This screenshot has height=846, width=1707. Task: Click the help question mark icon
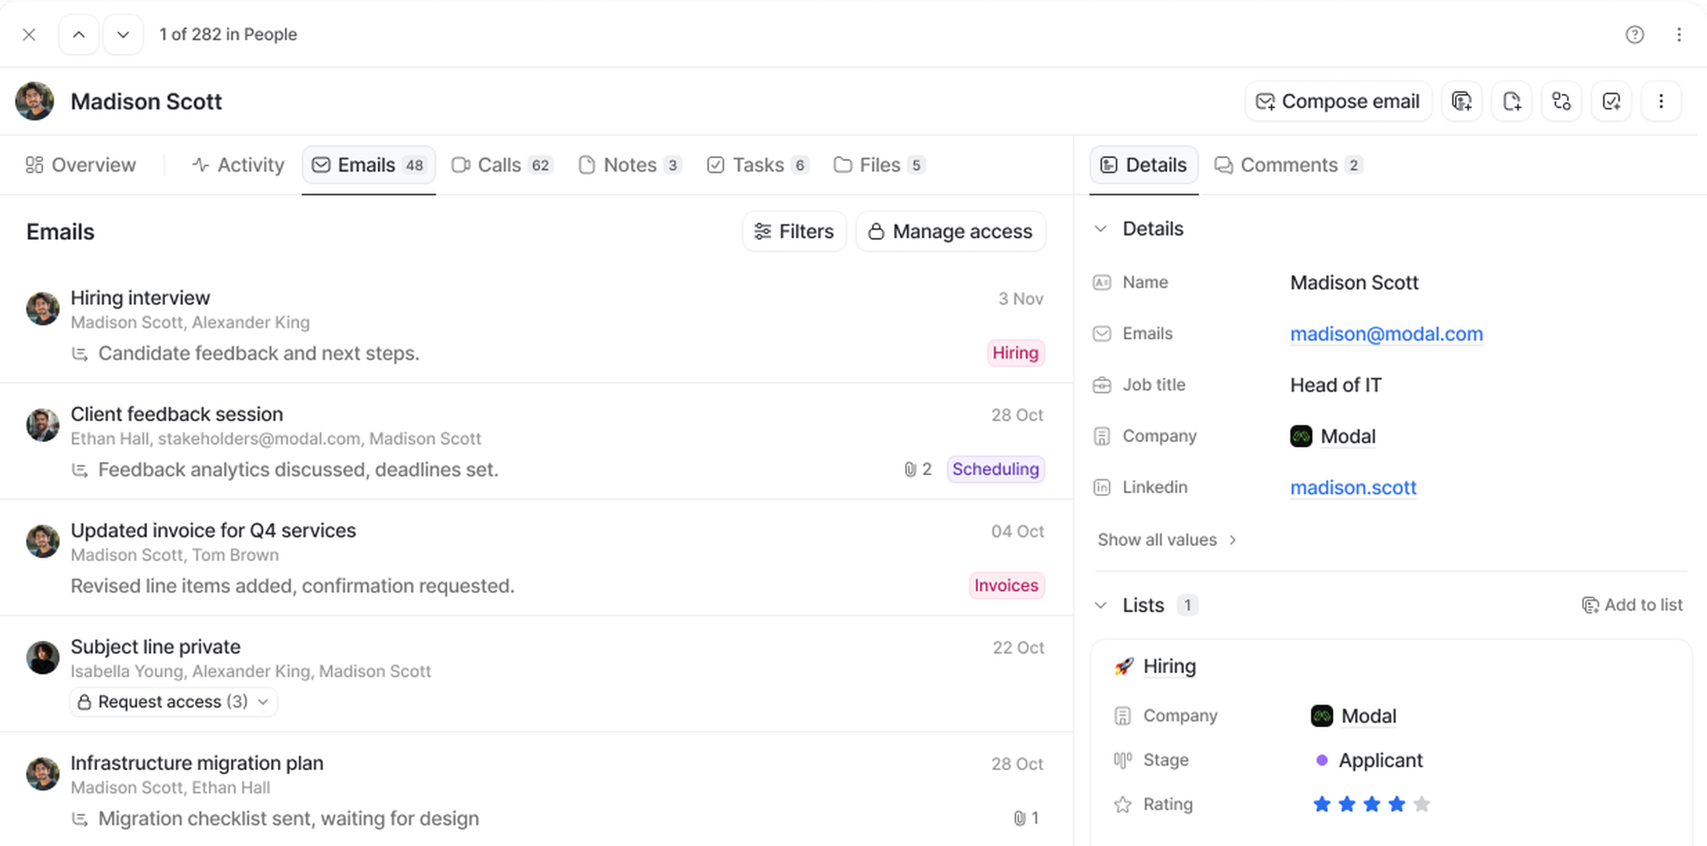[x=1635, y=34]
